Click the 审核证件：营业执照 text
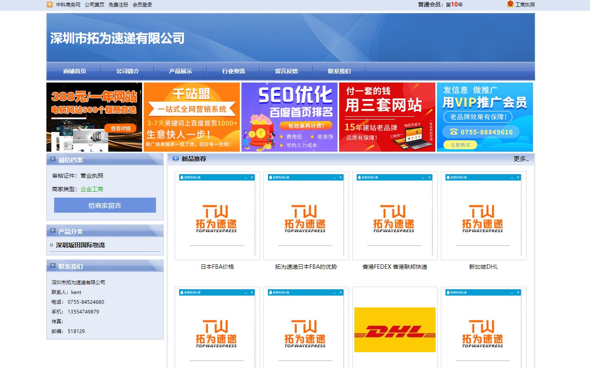This screenshot has width=590, height=368. tap(78, 176)
